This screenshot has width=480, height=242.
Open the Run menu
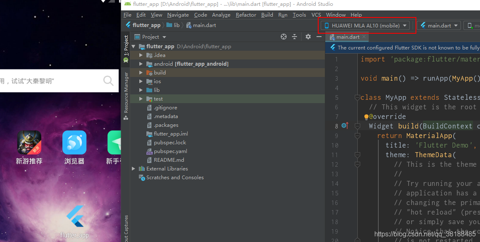(283, 15)
